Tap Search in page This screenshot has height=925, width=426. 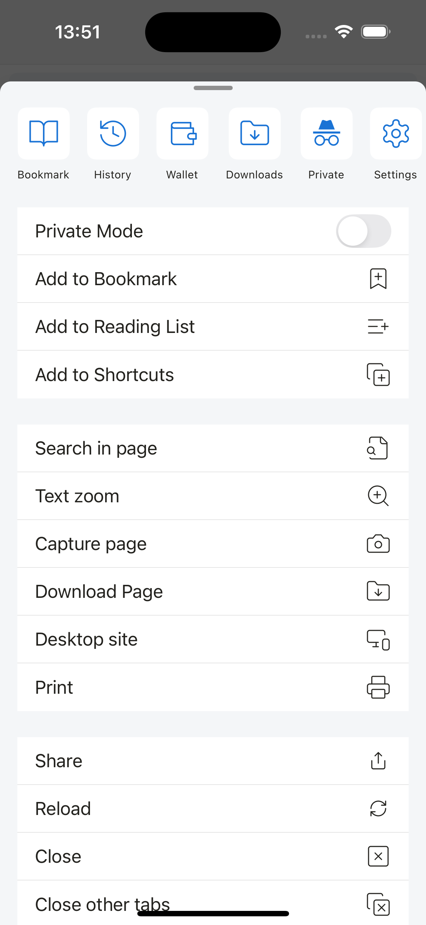(213, 448)
